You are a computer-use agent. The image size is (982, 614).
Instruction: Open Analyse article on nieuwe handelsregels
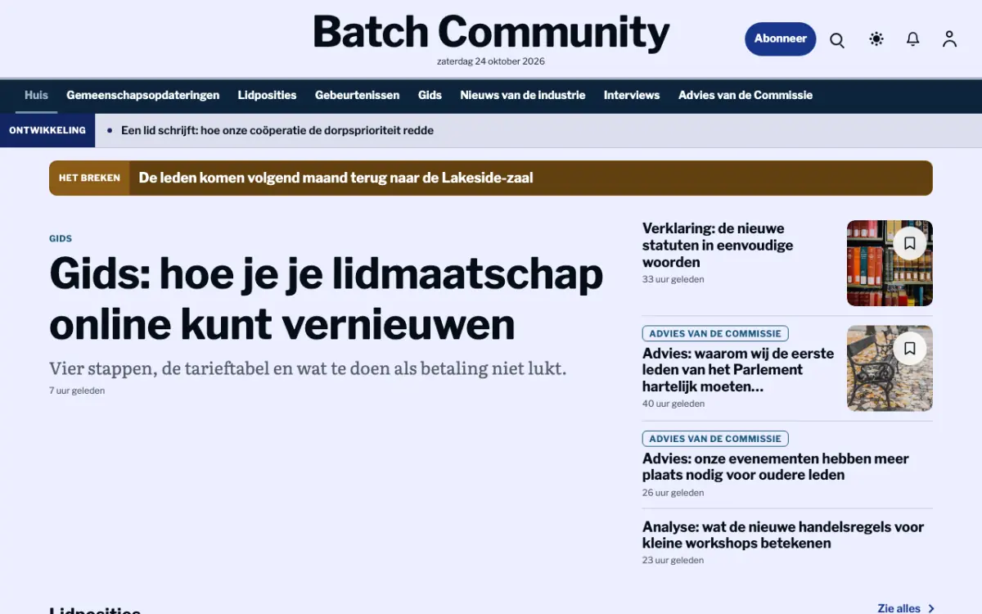[x=783, y=535]
